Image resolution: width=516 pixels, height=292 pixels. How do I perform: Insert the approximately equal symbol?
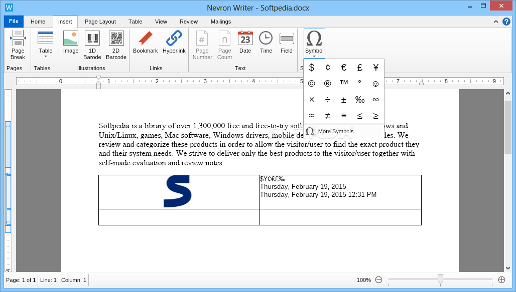(312, 116)
